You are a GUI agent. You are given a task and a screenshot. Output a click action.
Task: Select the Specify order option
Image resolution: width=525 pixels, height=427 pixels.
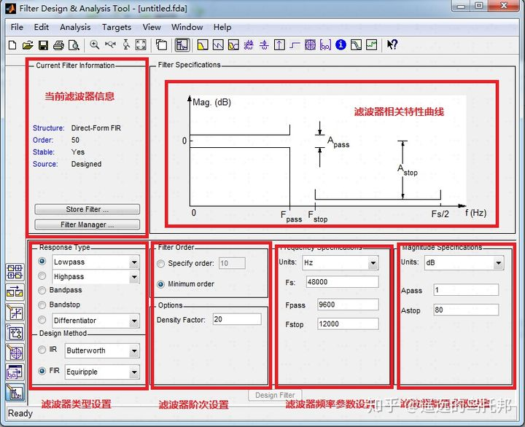click(x=161, y=264)
